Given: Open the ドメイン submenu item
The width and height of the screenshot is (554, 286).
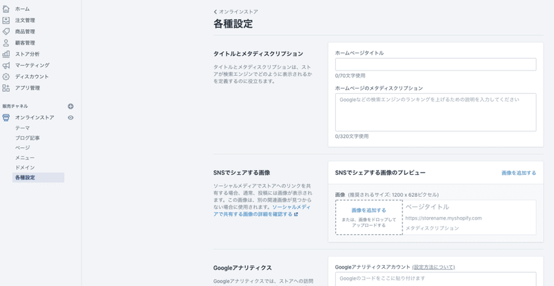Looking at the screenshot, I should 25,167.
